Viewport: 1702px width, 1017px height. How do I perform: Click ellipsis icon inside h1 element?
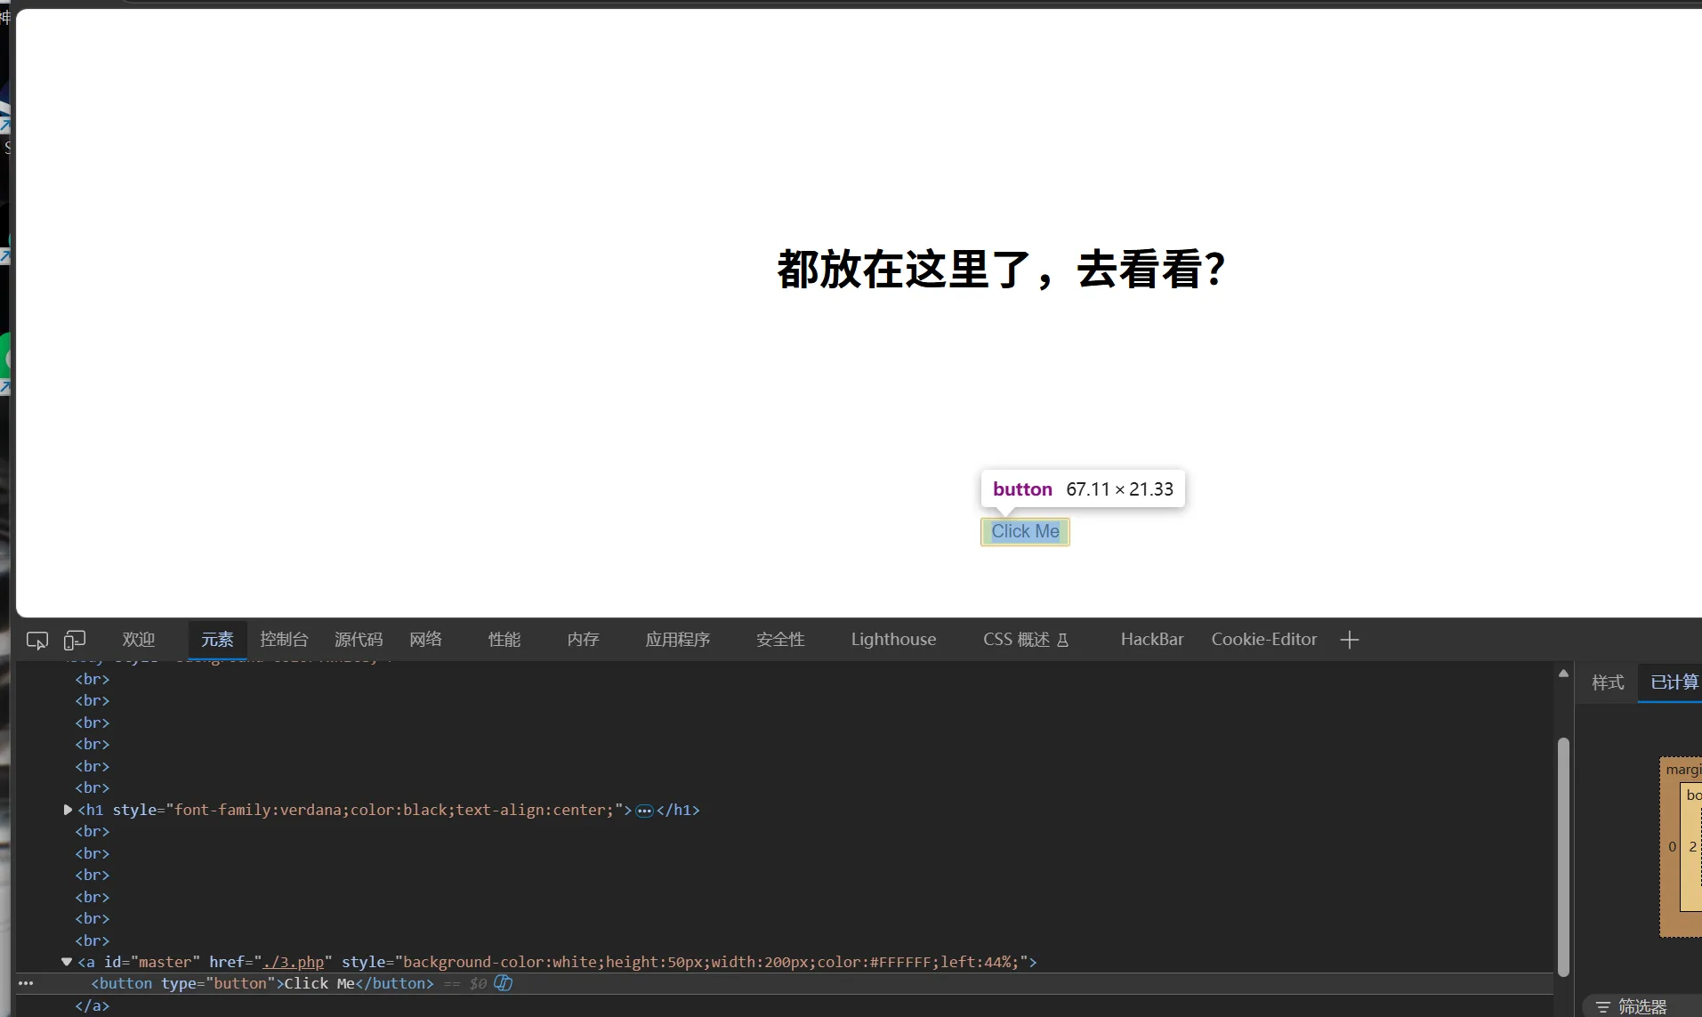[x=645, y=811]
